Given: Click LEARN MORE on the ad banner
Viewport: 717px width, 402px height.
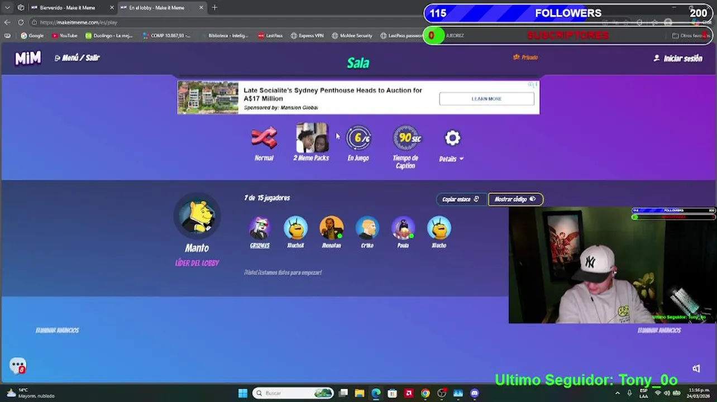Looking at the screenshot, I should tap(486, 99).
